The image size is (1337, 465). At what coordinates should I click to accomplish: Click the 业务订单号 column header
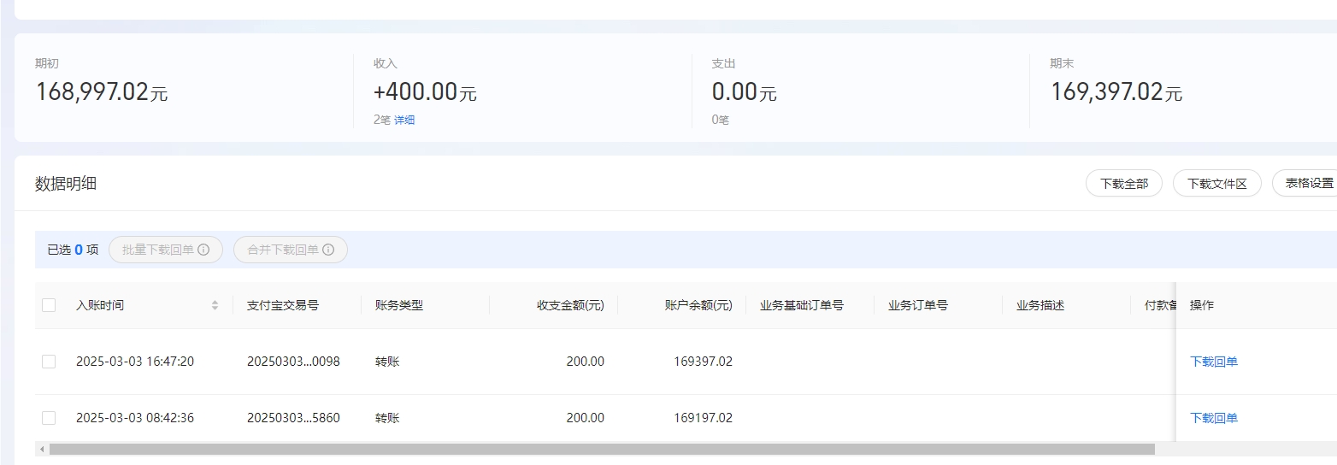[x=918, y=305]
